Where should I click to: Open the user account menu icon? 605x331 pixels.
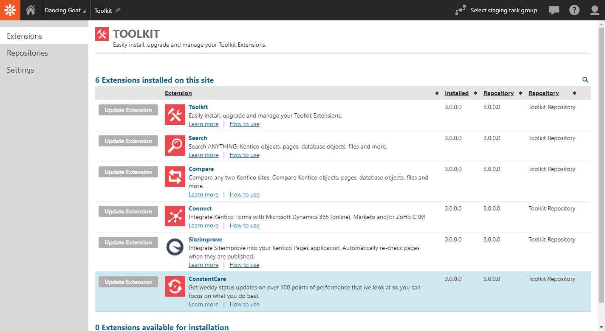tap(595, 10)
